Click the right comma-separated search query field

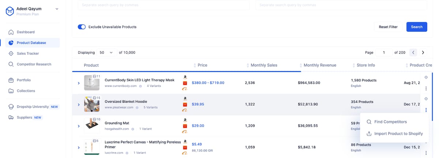click(x=341, y=5)
